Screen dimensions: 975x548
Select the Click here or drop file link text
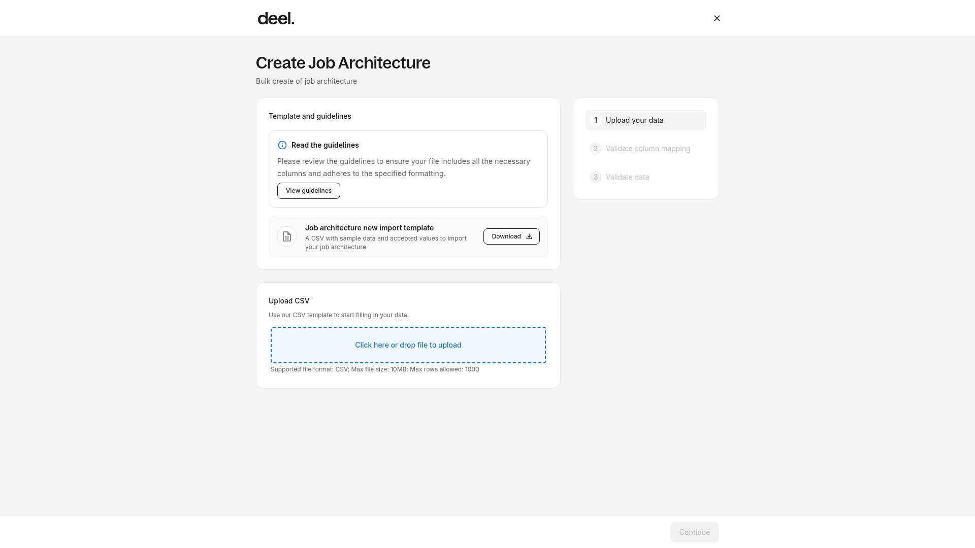tap(408, 345)
